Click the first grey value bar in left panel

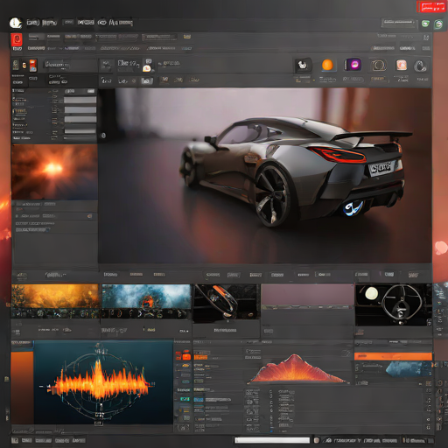click(x=80, y=100)
